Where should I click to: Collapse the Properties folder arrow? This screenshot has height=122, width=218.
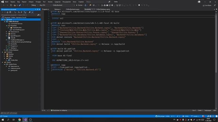coord(6,26)
